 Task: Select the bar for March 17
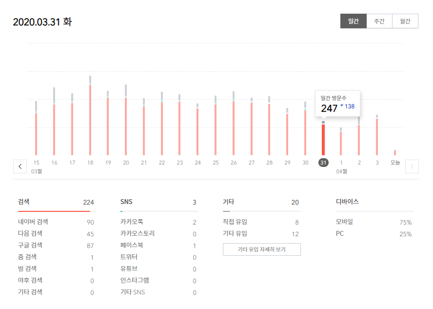click(x=72, y=124)
